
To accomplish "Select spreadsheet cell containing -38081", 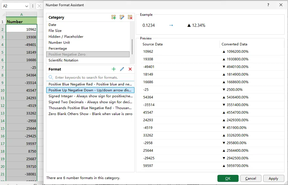I will [x=21, y=174].
